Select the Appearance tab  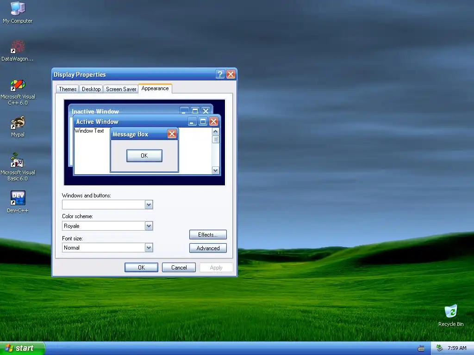point(155,88)
